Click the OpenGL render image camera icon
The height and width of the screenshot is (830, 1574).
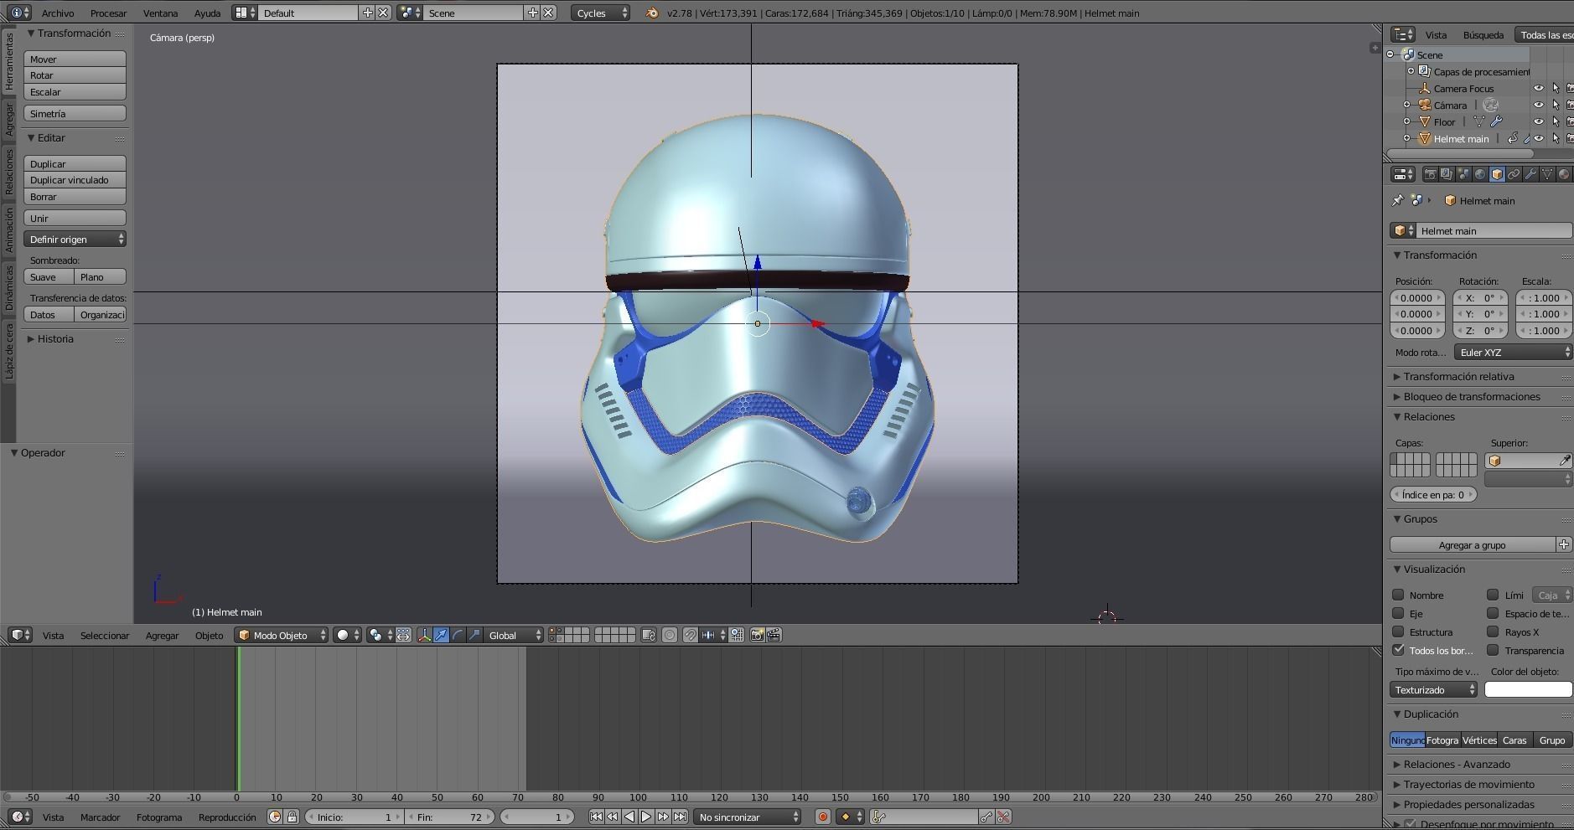[x=757, y=636]
